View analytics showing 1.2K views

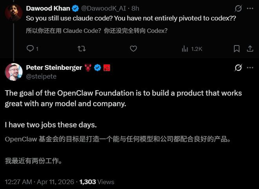click(x=192, y=49)
